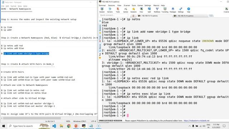This screenshot has height=129, width=229.
Task: Open Google Chrome from taskbar
Action: pyautogui.click(x=69, y=126)
